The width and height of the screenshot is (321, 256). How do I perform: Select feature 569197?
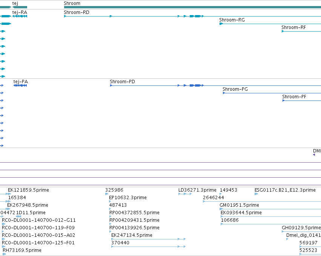(310, 247)
